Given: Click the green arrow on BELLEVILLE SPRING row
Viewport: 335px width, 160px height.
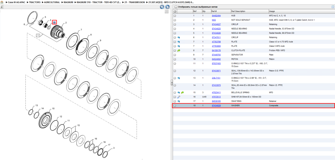Looking at the screenshot, I should [x=182, y=93].
